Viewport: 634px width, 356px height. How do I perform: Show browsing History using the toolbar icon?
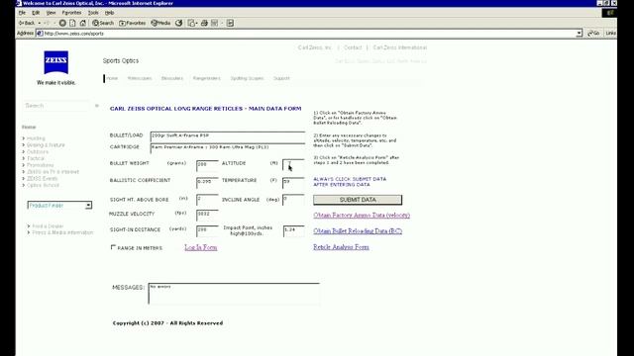click(178, 23)
